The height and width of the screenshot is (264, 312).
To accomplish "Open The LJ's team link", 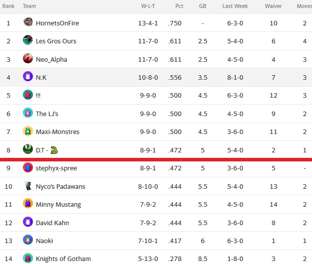I will tap(47, 114).
